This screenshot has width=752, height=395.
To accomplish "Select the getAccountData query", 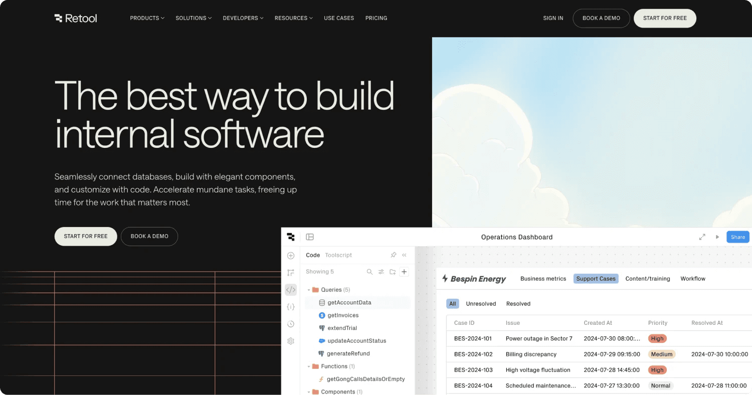I will tap(349, 302).
